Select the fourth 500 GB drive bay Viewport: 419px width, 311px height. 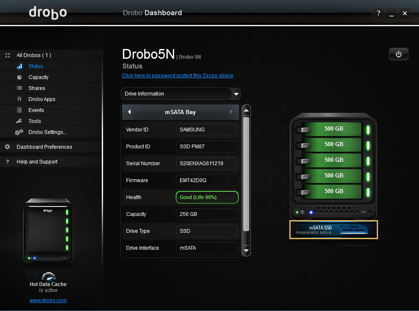(334, 176)
